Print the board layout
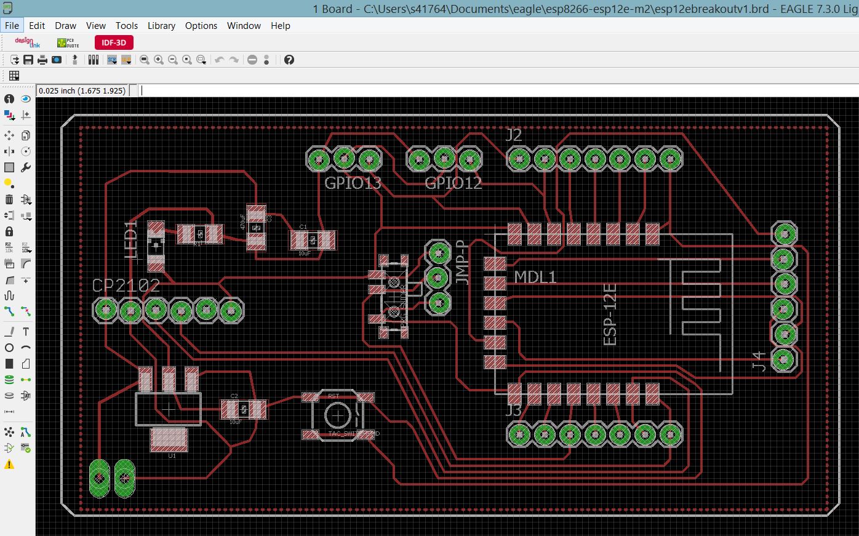Image resolution: width=859 pixels, height=536 pixels. (42, 60)
